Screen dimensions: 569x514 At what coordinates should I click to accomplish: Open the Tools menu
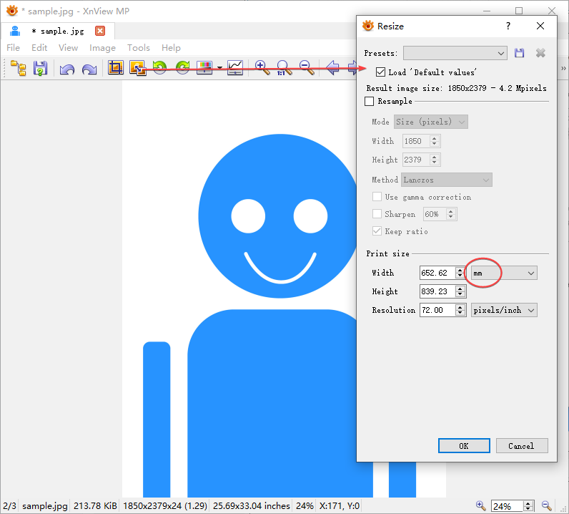(139, 48)
